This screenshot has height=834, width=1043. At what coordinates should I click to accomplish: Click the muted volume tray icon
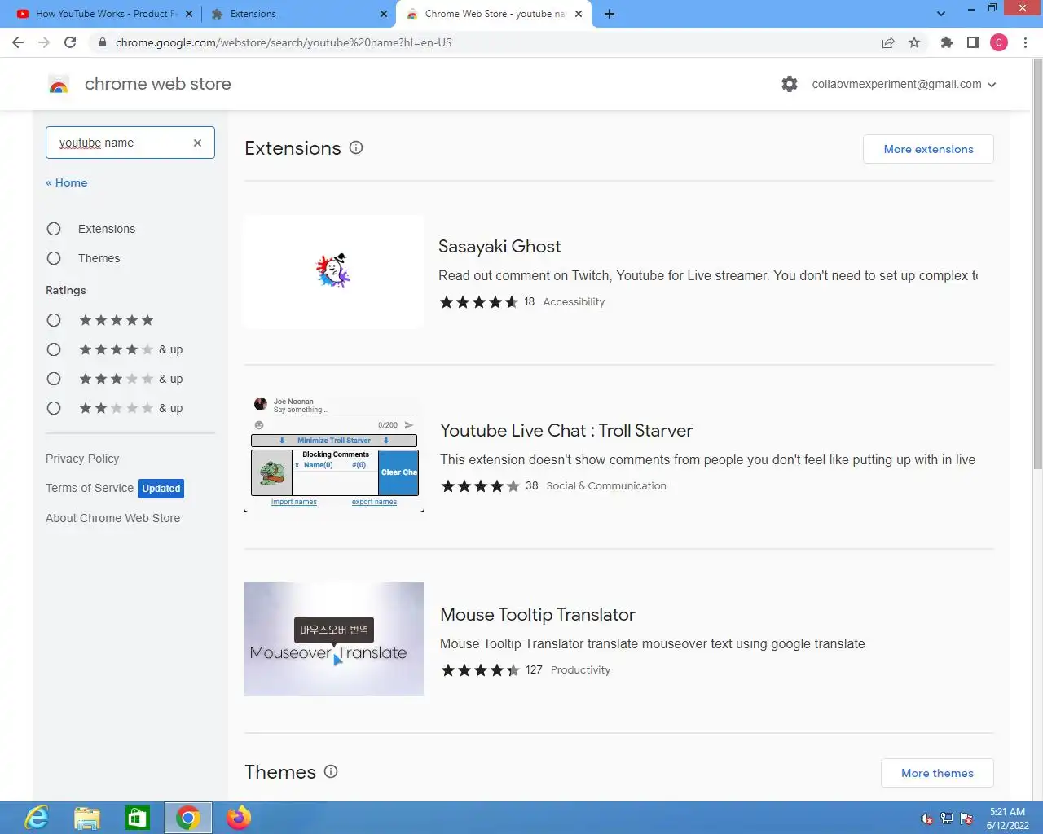[x=926, y=819]
